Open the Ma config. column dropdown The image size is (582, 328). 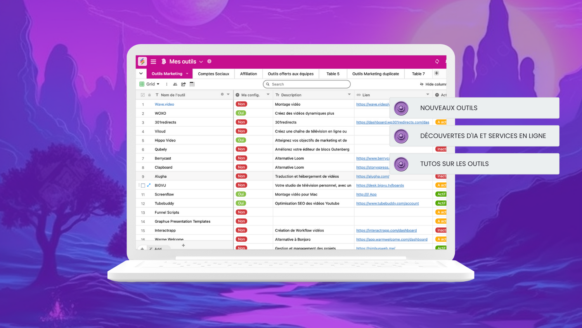pyautogui.click(x=268, y=94)
